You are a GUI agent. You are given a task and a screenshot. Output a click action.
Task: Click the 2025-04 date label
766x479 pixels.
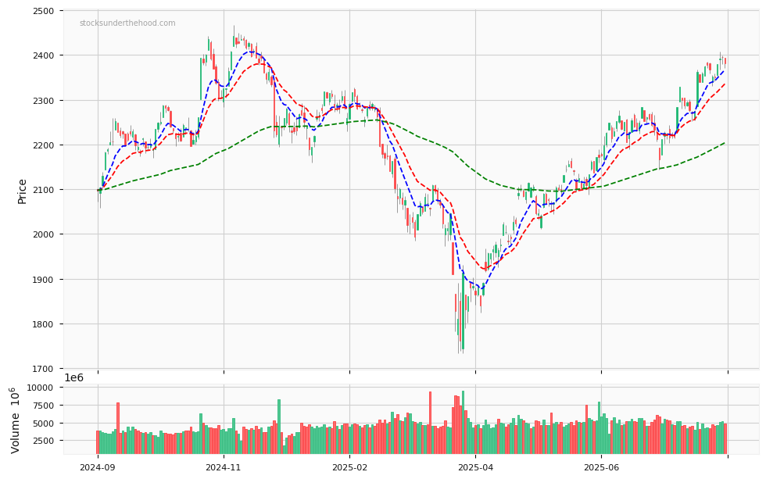point(476,467)
